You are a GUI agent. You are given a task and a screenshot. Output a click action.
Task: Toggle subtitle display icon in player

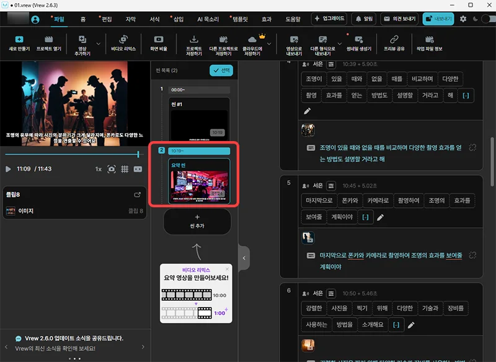click(x=138, y=169)
